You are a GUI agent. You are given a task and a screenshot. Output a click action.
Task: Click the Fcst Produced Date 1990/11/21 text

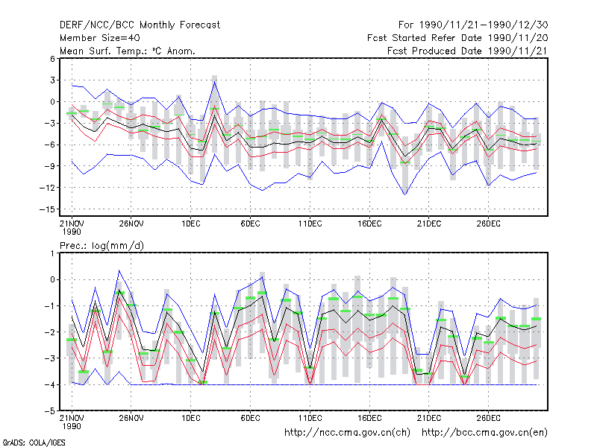coord(468,51)
